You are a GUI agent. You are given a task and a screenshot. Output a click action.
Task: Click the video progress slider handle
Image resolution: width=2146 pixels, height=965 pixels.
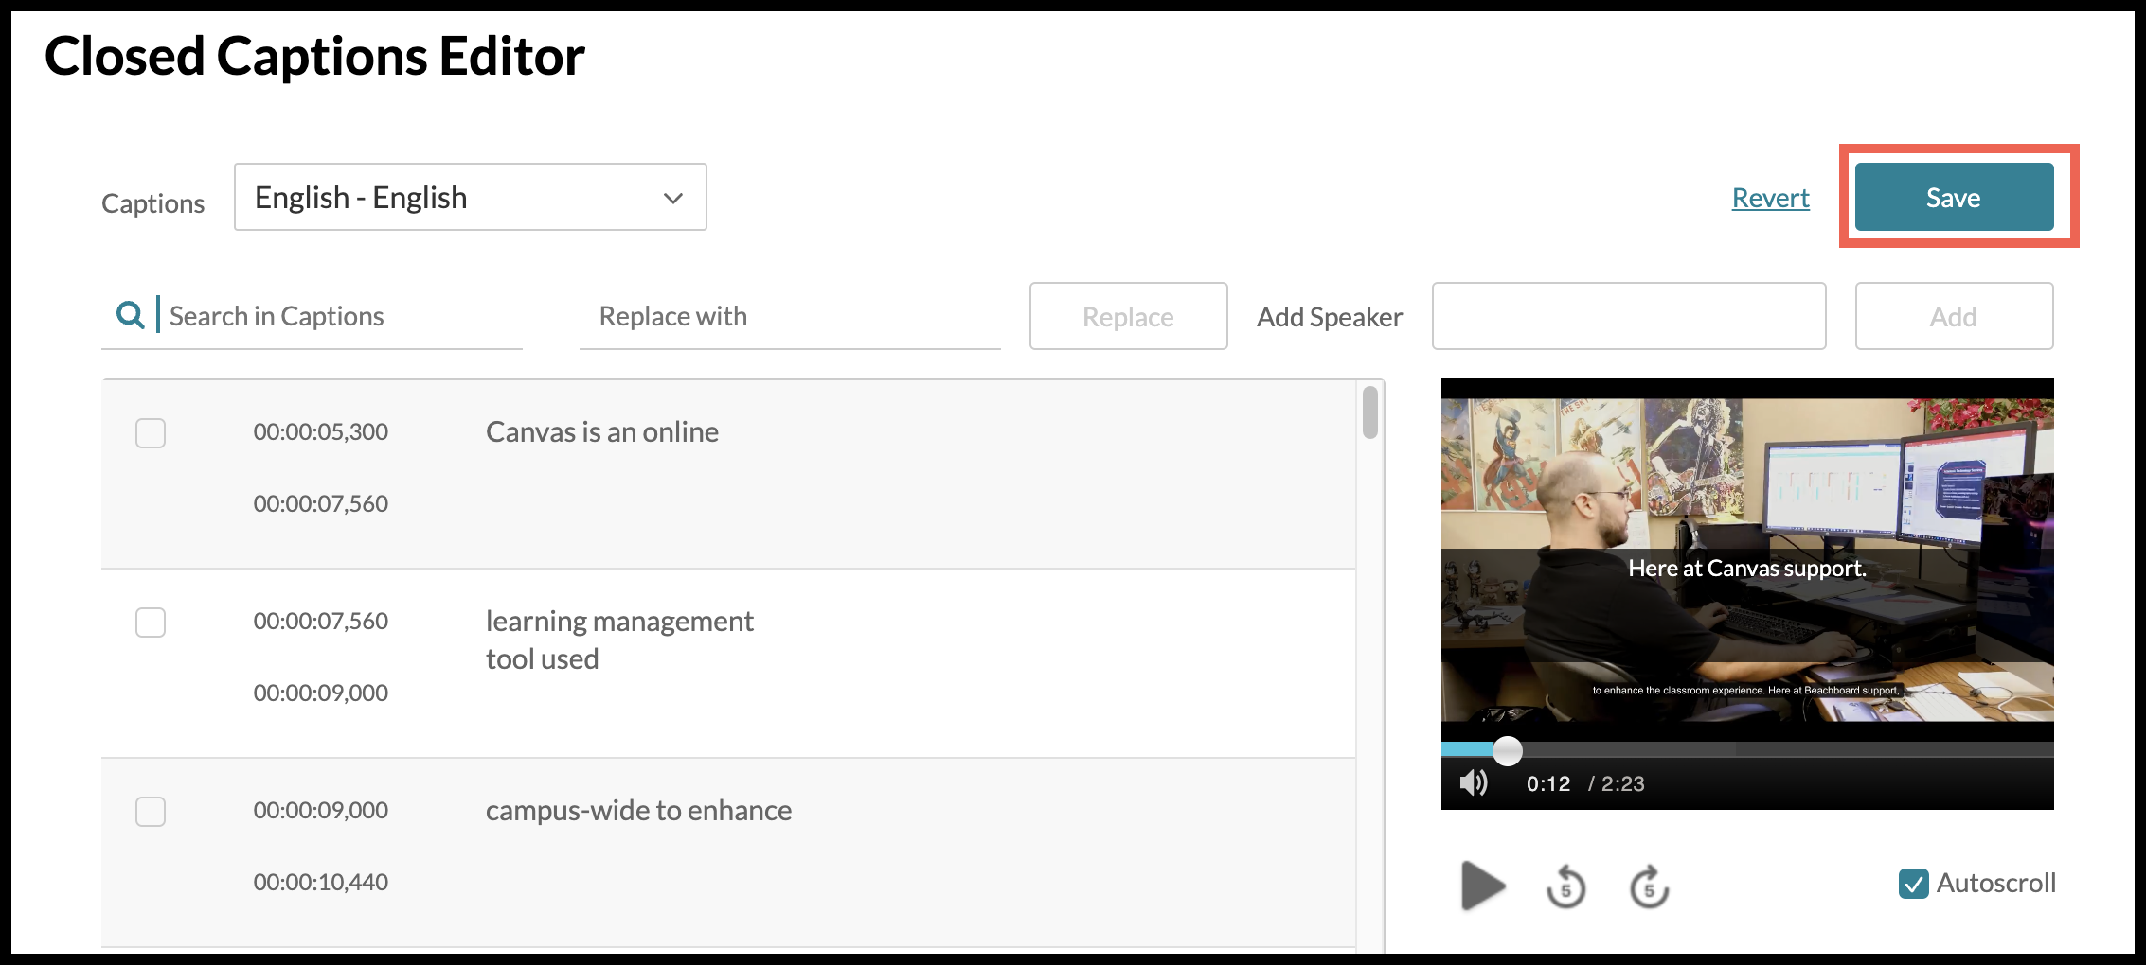click(1507, 751)
